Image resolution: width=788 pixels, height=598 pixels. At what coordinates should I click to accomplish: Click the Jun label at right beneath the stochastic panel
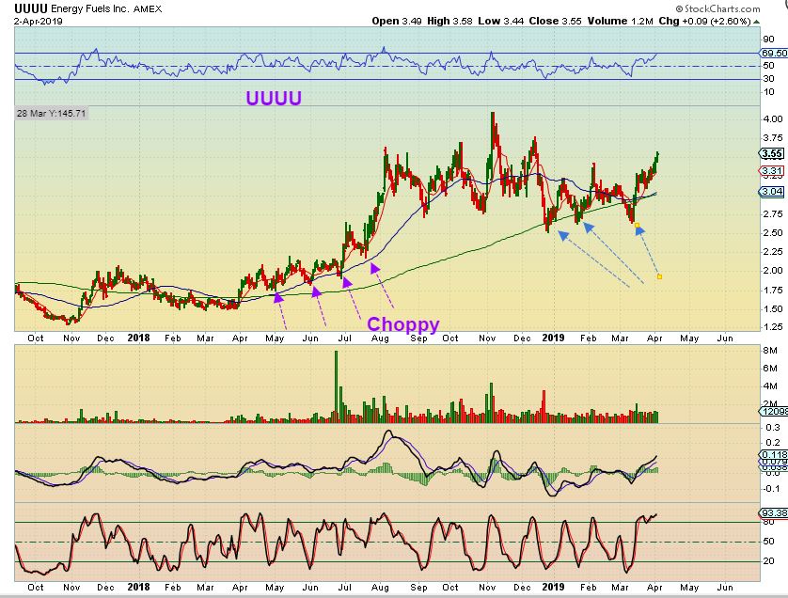tap(725, 587)
